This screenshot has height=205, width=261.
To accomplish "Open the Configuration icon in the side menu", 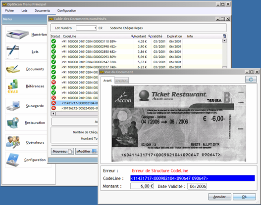I will pyautogui.click(x=13, y=160).
